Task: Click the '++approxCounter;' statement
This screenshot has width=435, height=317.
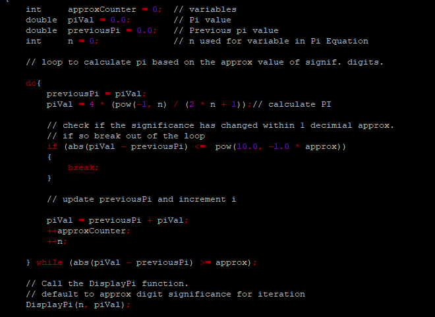Action: coord(88,231)
